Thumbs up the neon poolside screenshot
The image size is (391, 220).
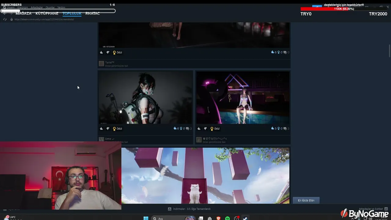tap(199, 129)
